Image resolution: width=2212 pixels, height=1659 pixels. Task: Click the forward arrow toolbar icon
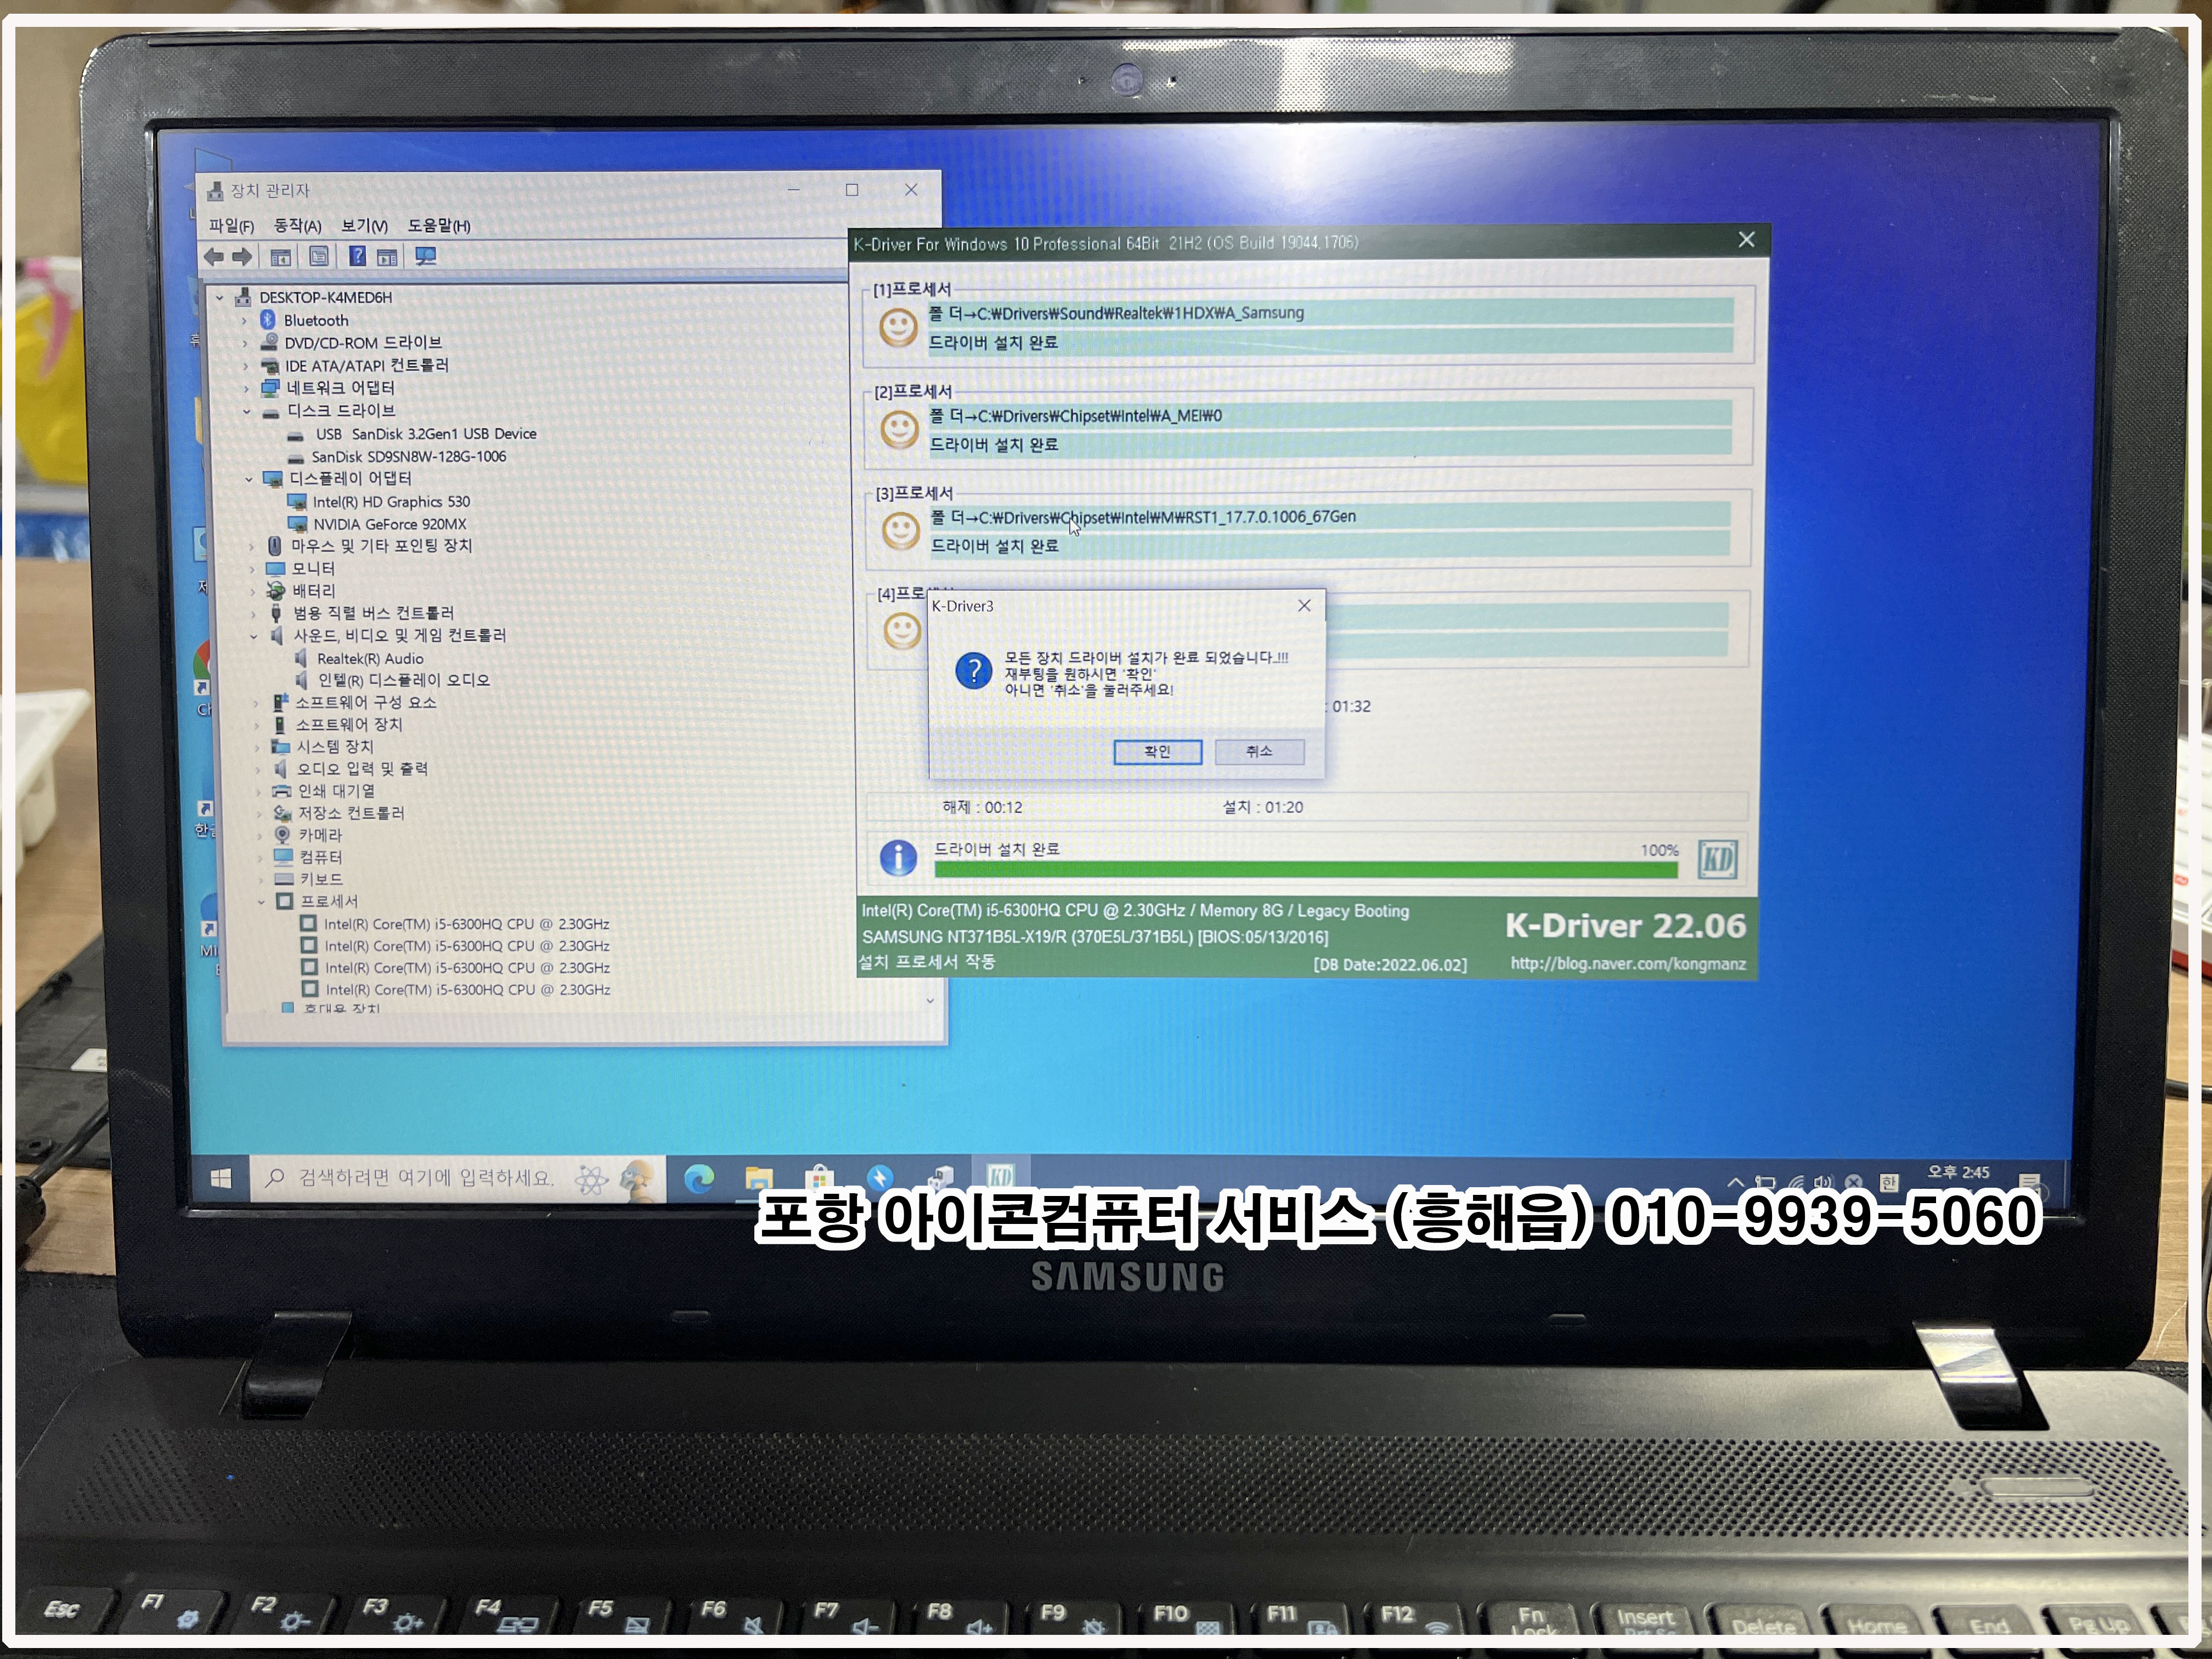pyautogui.click(x=242, y=257)
